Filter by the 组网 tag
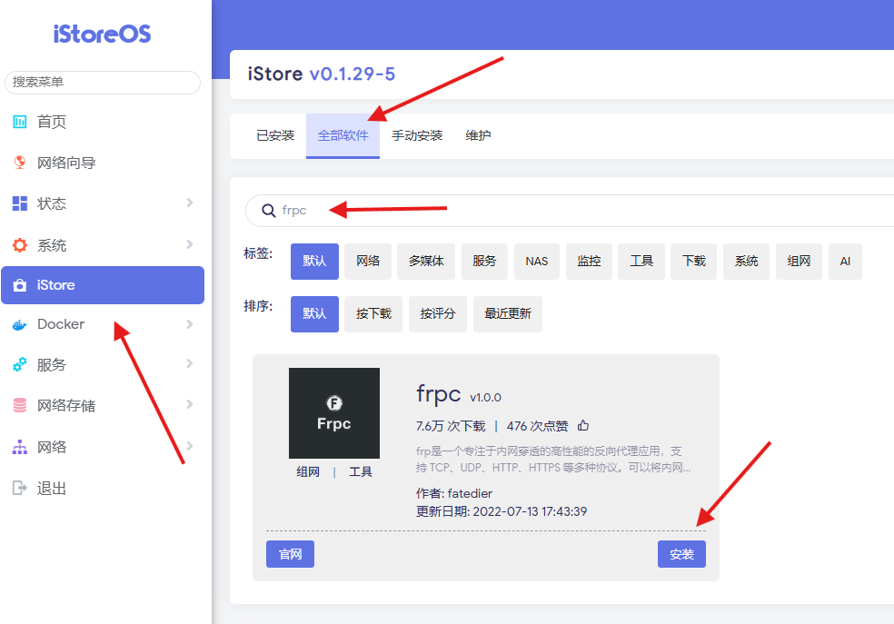Image resolution: width=894 pixels, height=624 pixels. (799, 262)
